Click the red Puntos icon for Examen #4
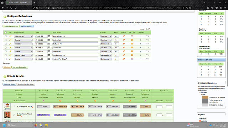228x128 pixels. point(124,47)
